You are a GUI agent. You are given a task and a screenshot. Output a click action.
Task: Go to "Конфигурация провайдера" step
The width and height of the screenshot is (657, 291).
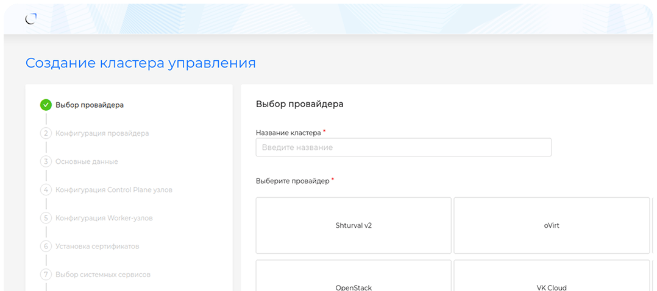pyautogui.click(x=102, y=133)
